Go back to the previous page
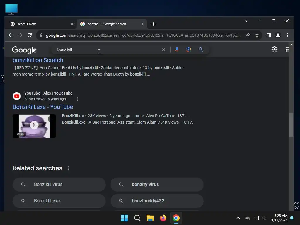The height and width of the screenshot is (225, 300). click(11, 35)
